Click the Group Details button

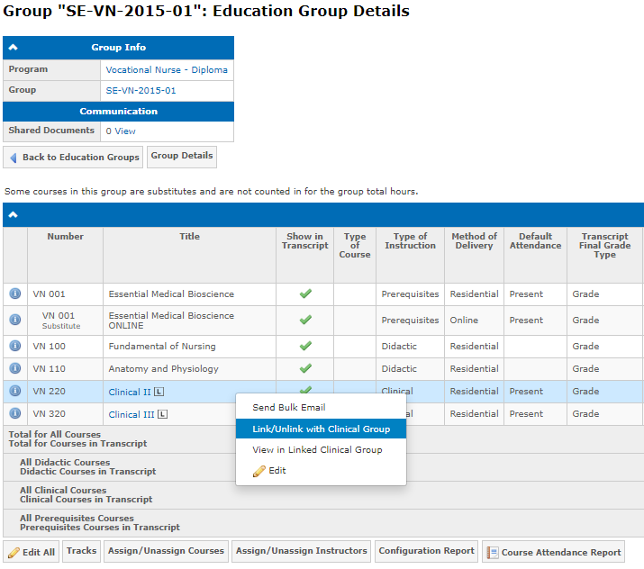[x=182, y=158]
